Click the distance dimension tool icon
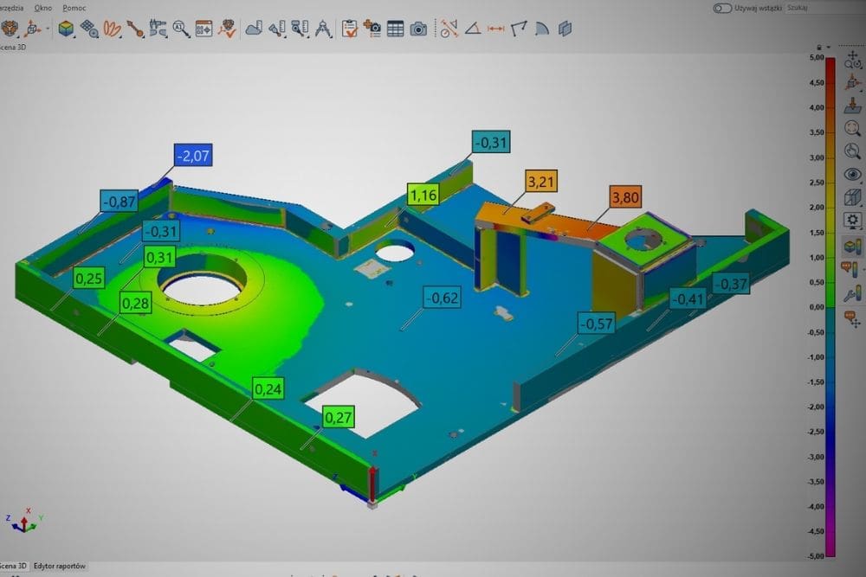866x577 pixels. (x=495, y=29)
